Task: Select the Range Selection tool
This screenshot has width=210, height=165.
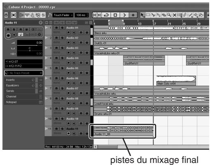Action: click(x=148, y=15)
